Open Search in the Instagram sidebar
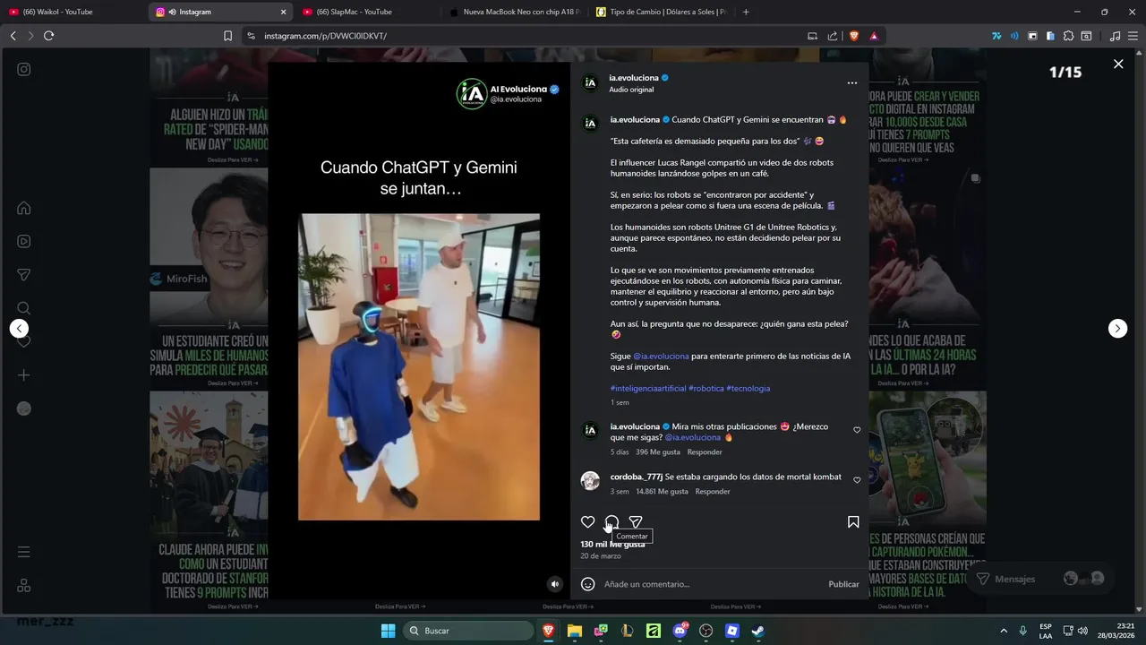The width and height of the screenshot is (1146, 645). tap(24, 308)
